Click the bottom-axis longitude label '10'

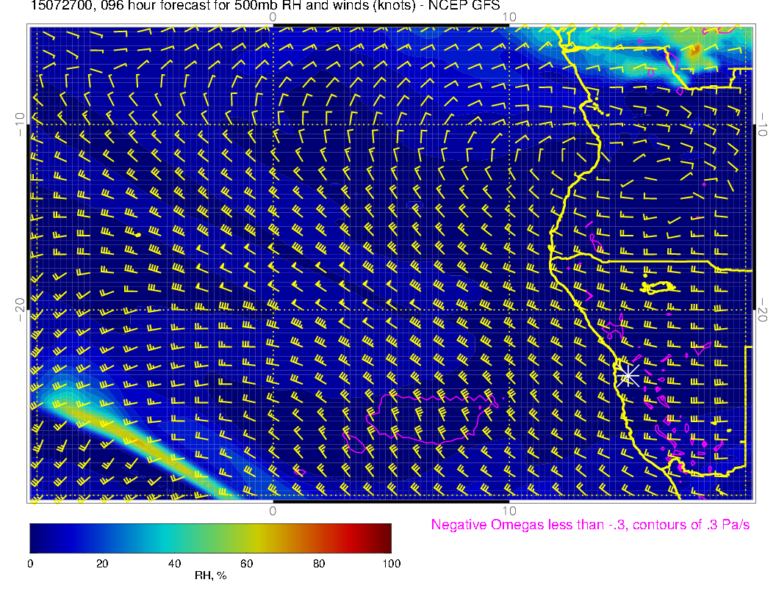point(509,511)
